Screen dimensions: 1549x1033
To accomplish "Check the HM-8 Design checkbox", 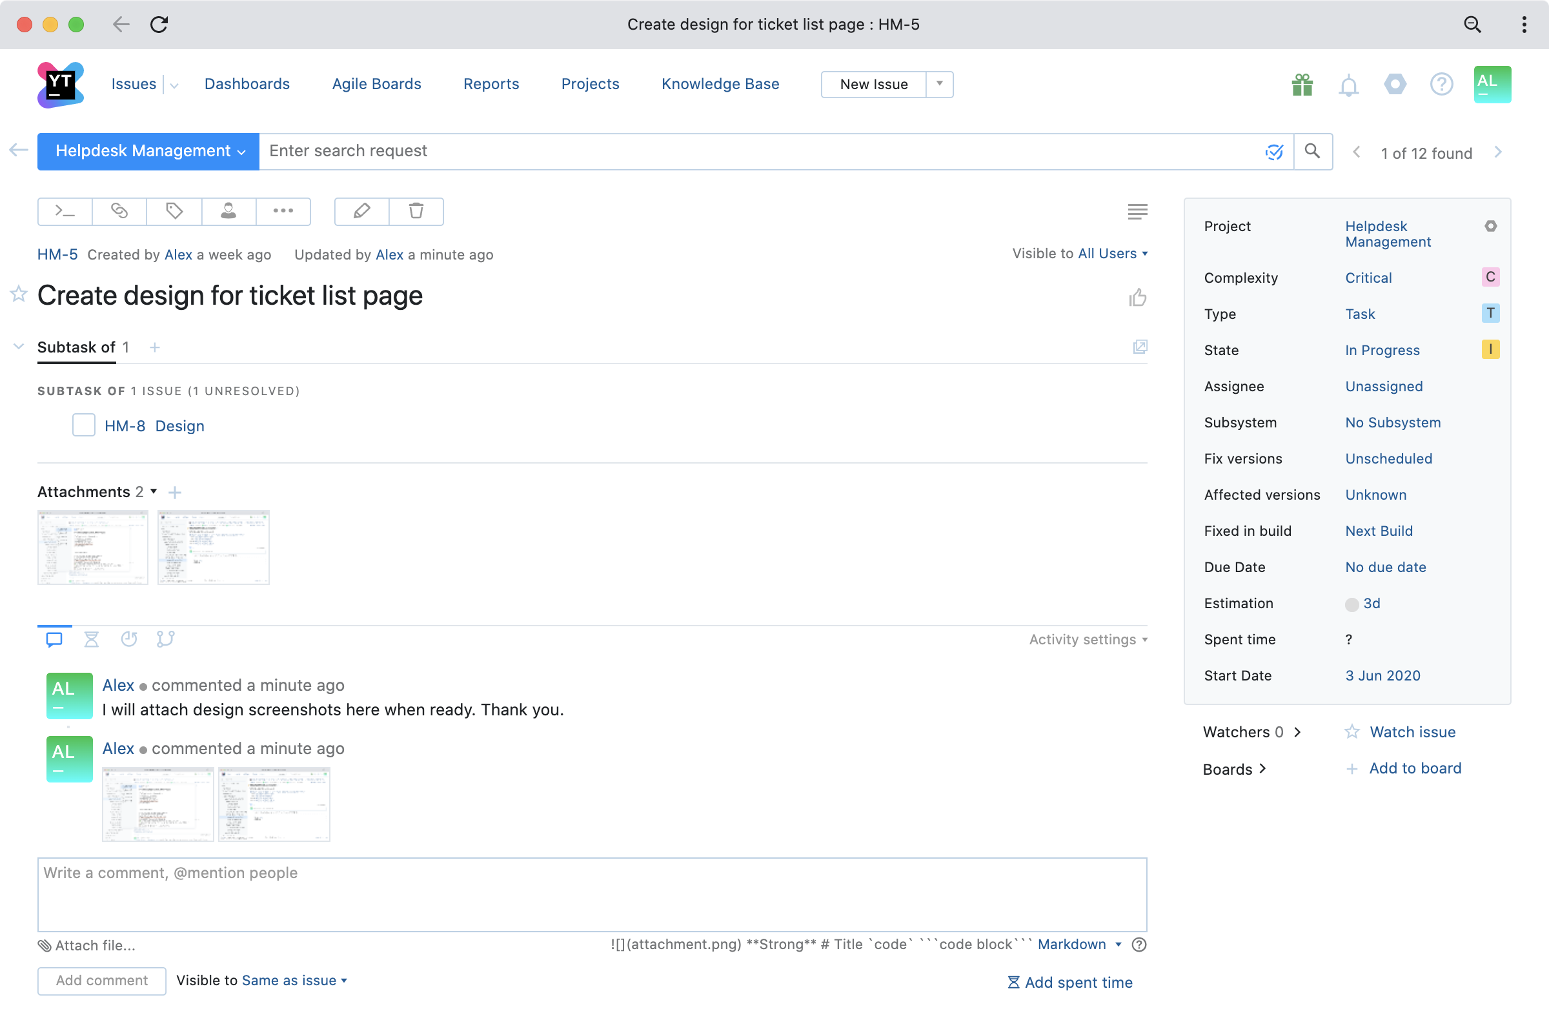I will 84,425.
